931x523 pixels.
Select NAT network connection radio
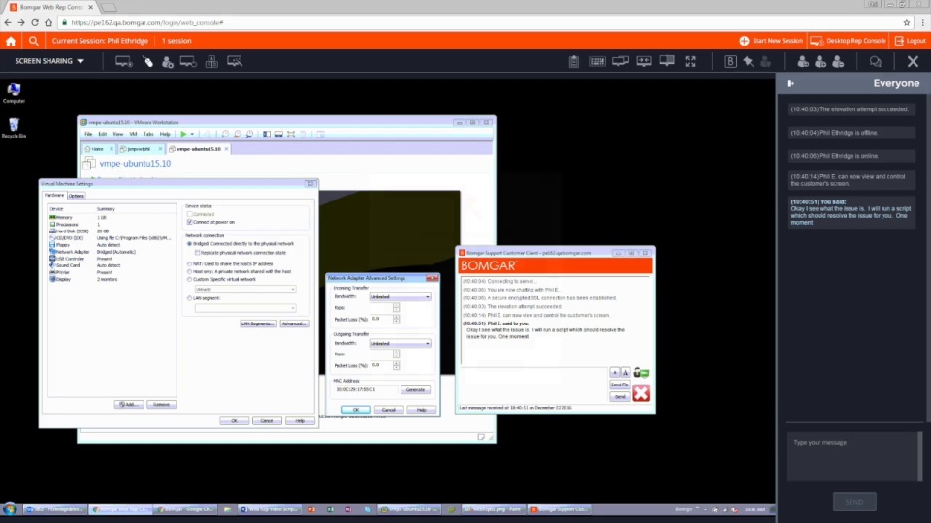pos(190,263)
